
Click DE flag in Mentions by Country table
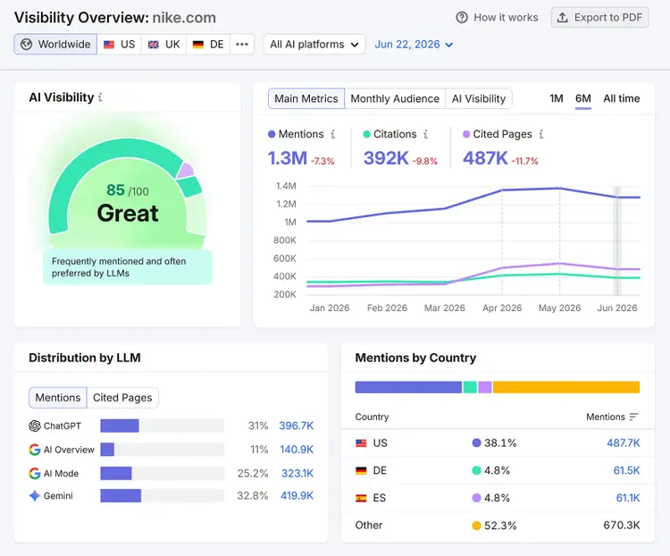click(x=361, y=470)
